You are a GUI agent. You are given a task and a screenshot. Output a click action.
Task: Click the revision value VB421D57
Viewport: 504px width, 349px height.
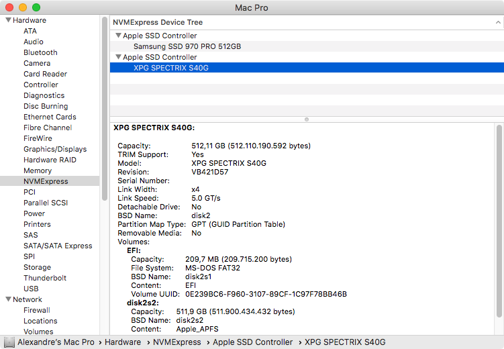pyautogui.click(x=210, y=172)
